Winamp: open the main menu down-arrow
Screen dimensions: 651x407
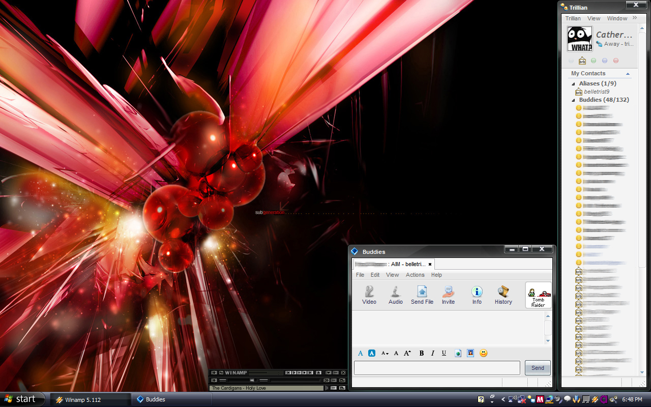point(329,372)
